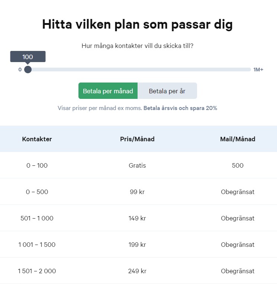The width and height of the screenshot is (277, 284).
Task: Select the 0 – 100 contacts row
Action: [37, 165]
